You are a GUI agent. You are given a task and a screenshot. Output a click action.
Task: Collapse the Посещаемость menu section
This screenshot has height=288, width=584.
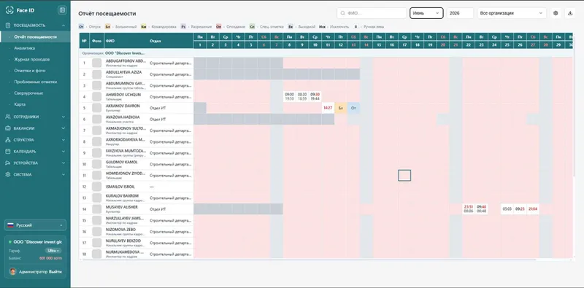64,26
